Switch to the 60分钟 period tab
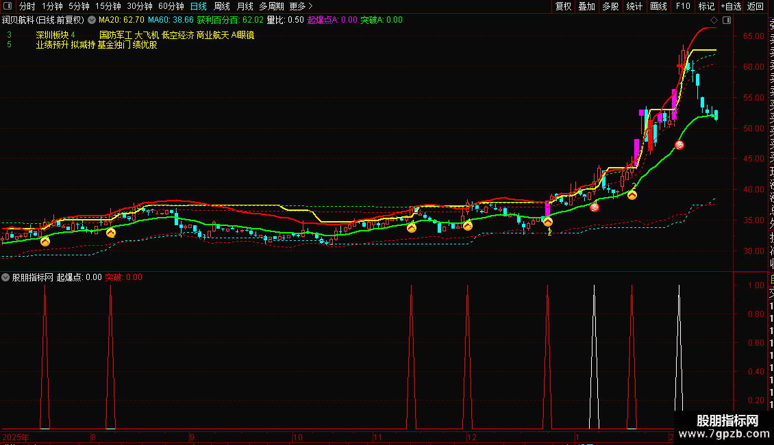The image size is (774, 445). point(171,6)
